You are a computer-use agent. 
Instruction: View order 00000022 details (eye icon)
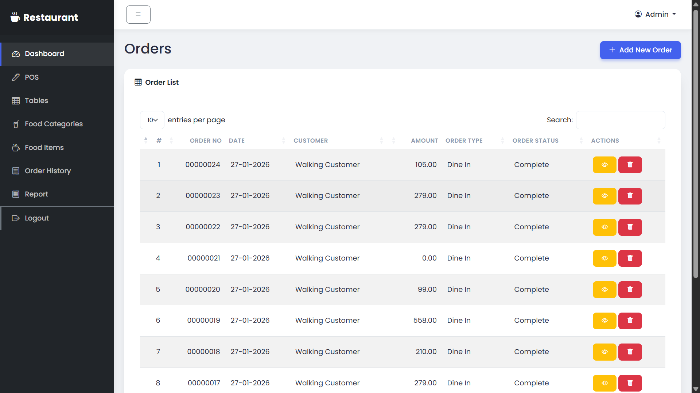point(604,227)
